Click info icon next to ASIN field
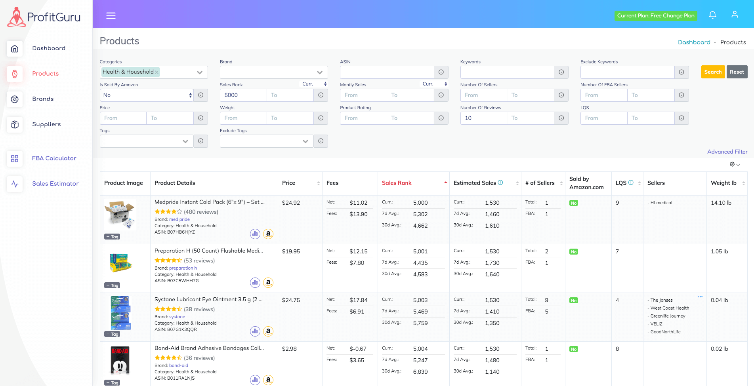754x386 pixels. (441, 72)
